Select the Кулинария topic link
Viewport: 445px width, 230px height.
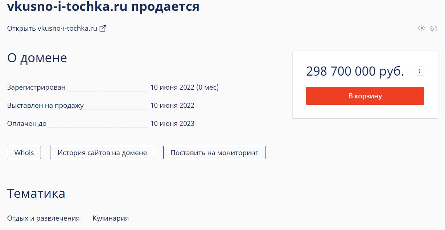coord(111,218)
